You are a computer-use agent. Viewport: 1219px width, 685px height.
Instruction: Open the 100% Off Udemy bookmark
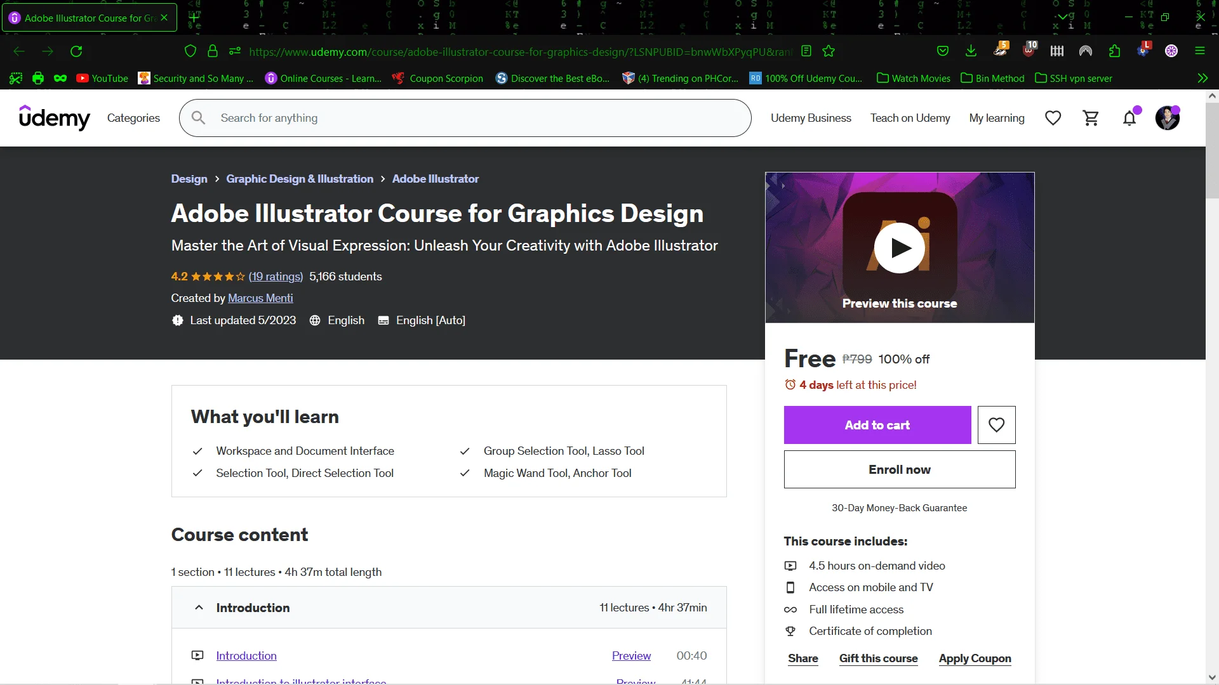click(x=806, y=79)
